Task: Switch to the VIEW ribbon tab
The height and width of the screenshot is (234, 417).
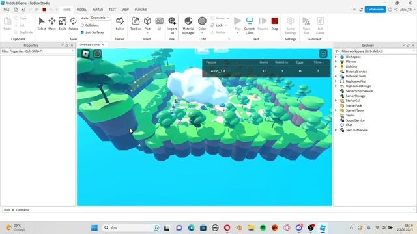Action: [x=125, y=10]
